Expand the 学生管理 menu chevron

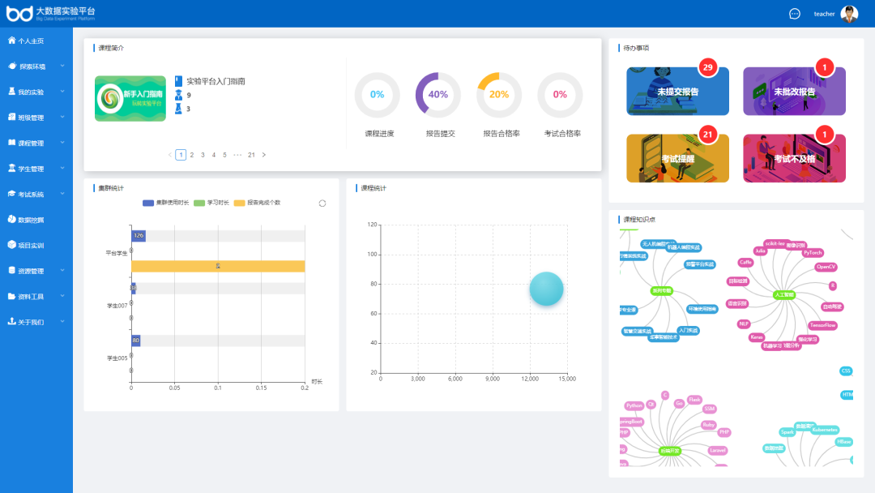tap(62, 168)
